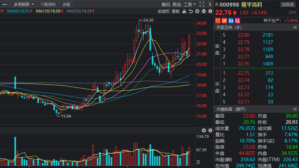Zoom in chart with plus icon
The image size is (299, 168).
[197, 11]
